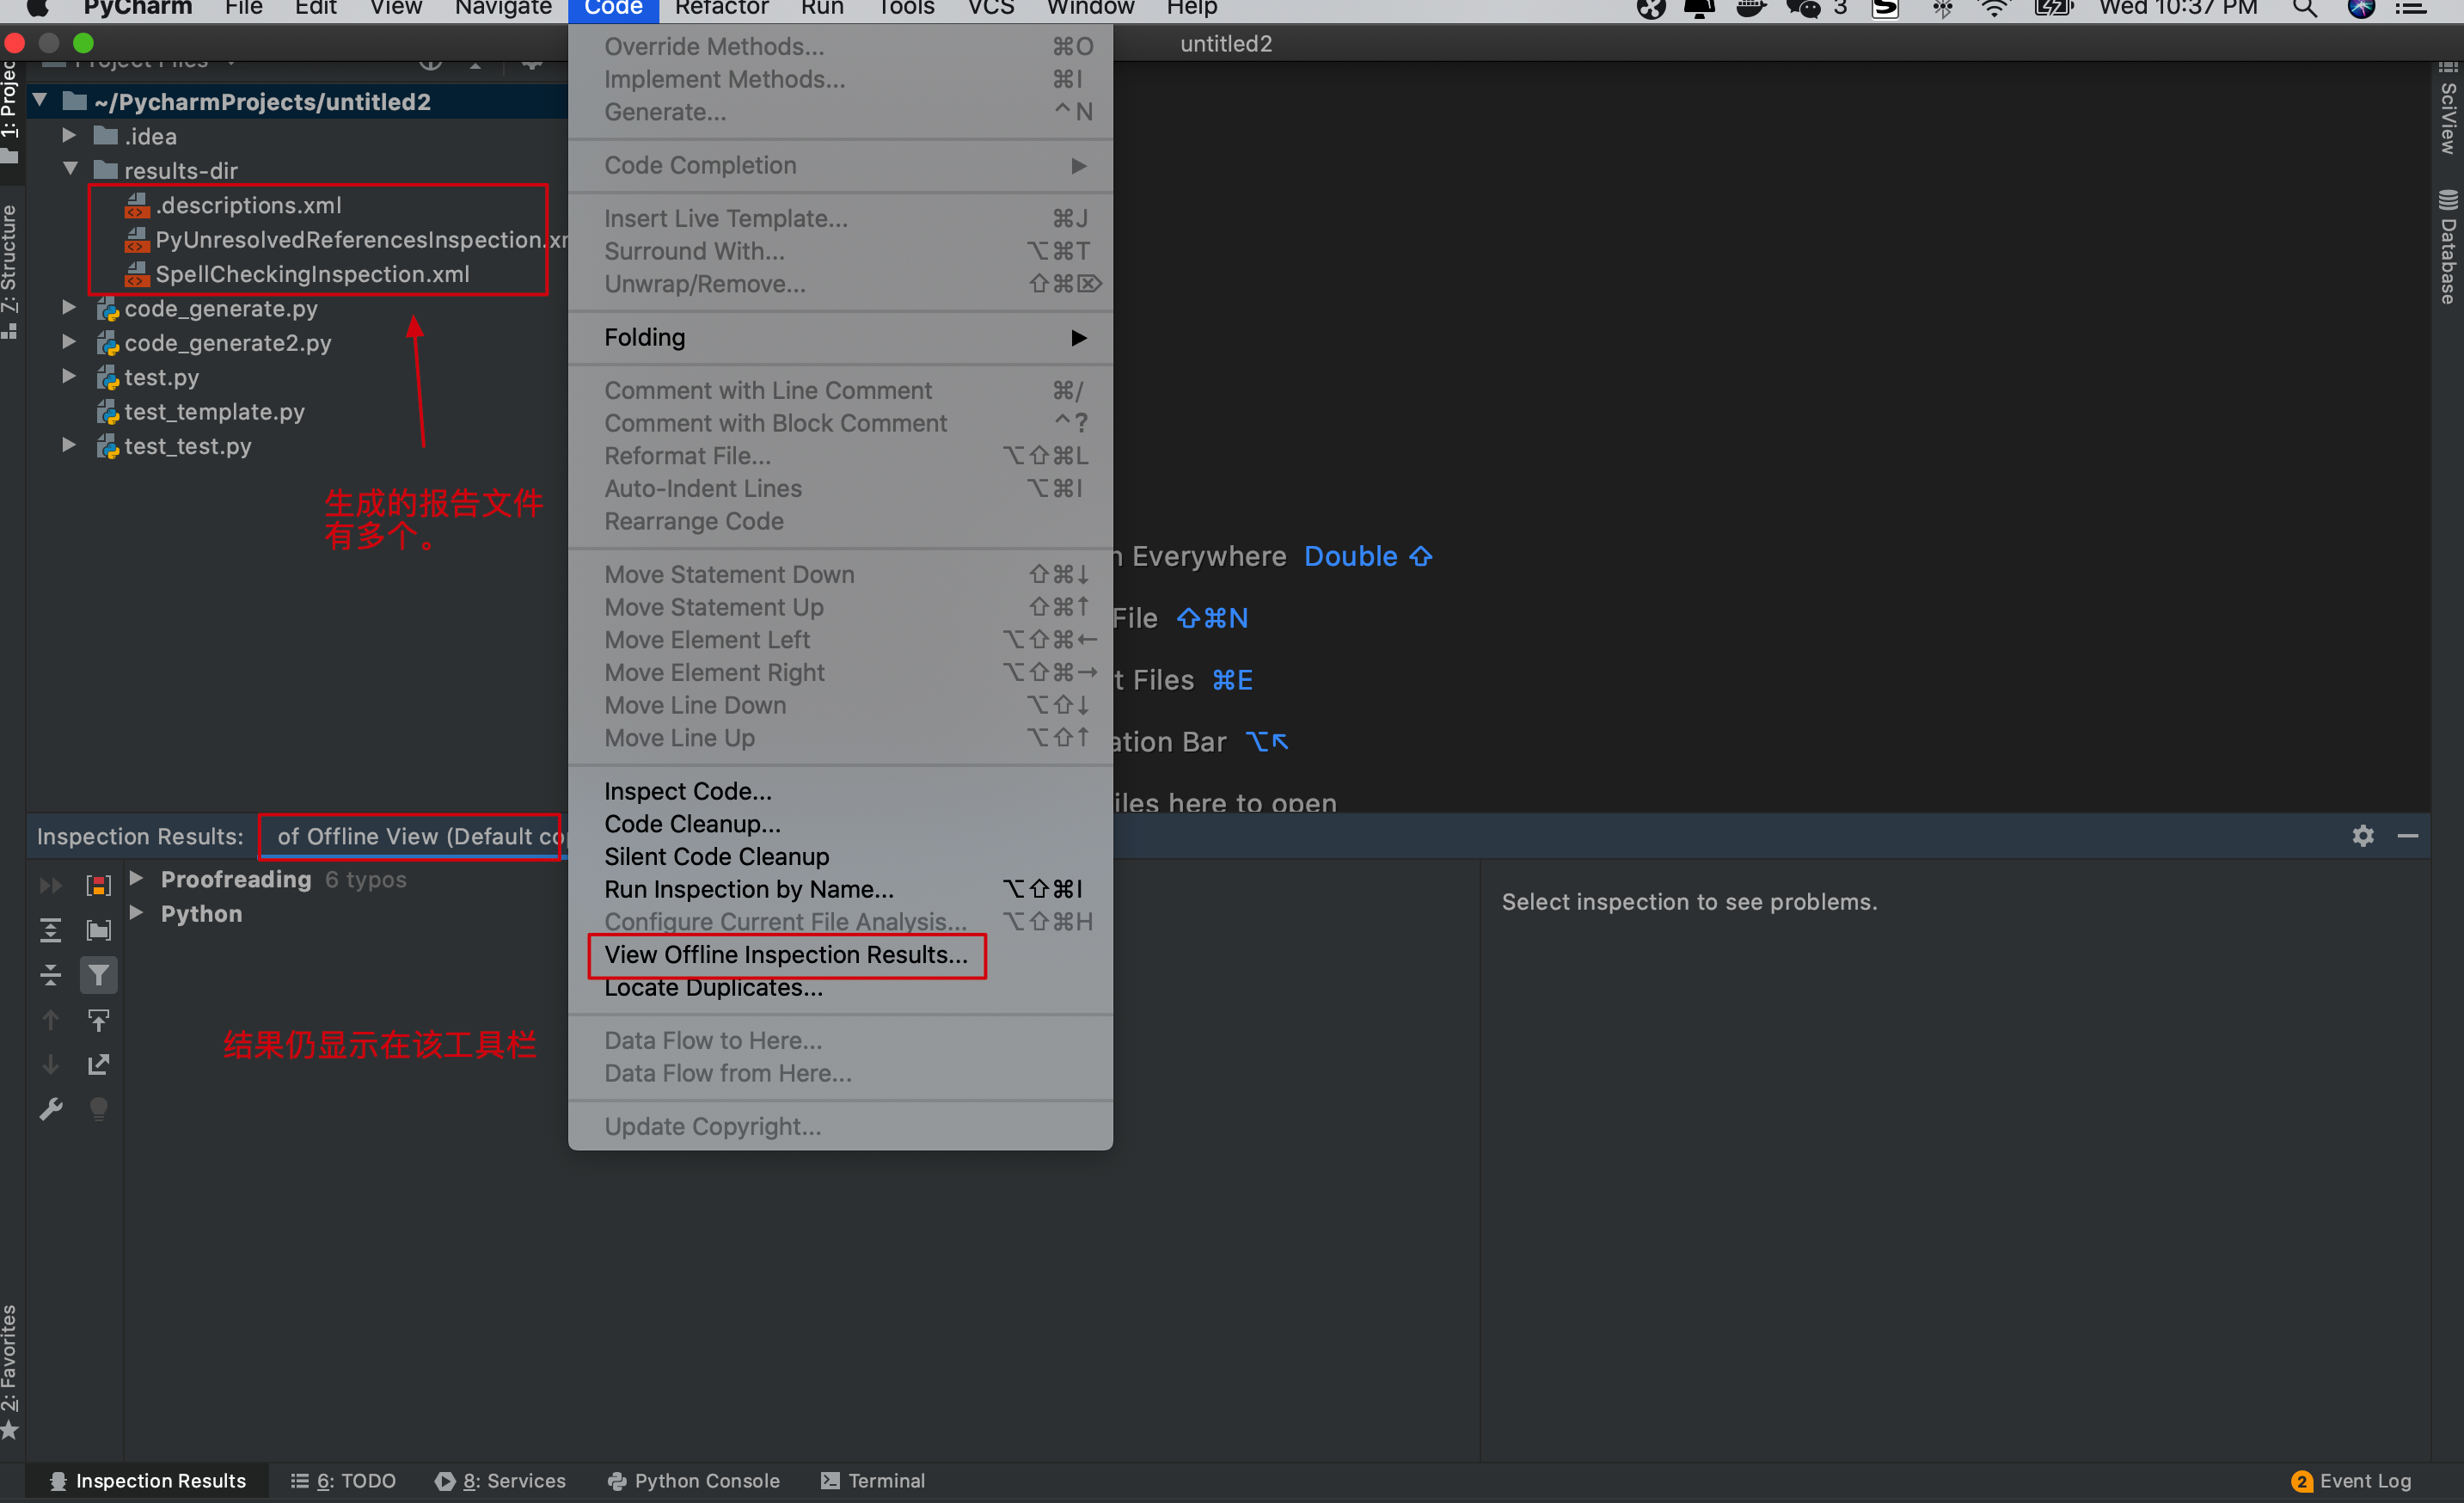Choose Locate Duplicates menu item
The width and height of the screenshot is (2464, 1503).
tap(840, 988)
